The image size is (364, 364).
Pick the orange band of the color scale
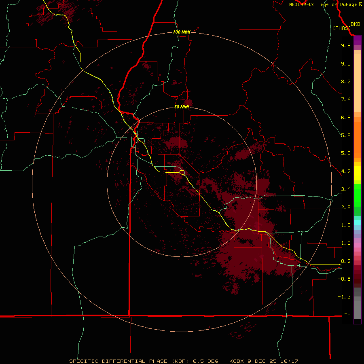(357, 140)
